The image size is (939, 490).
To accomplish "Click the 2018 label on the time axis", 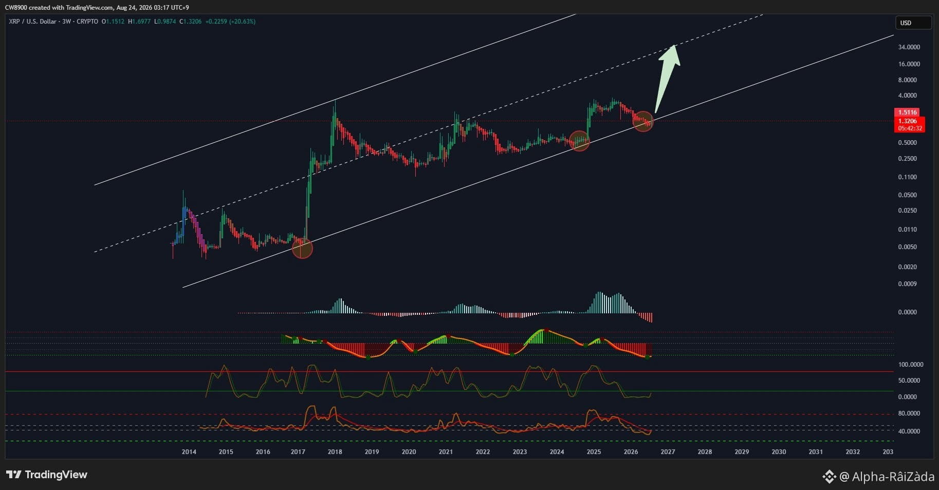I will (x=335, y=452).
